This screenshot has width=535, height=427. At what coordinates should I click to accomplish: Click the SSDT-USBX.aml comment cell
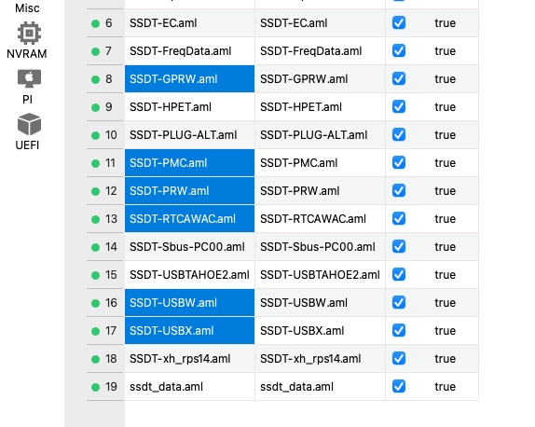(320, 331)
